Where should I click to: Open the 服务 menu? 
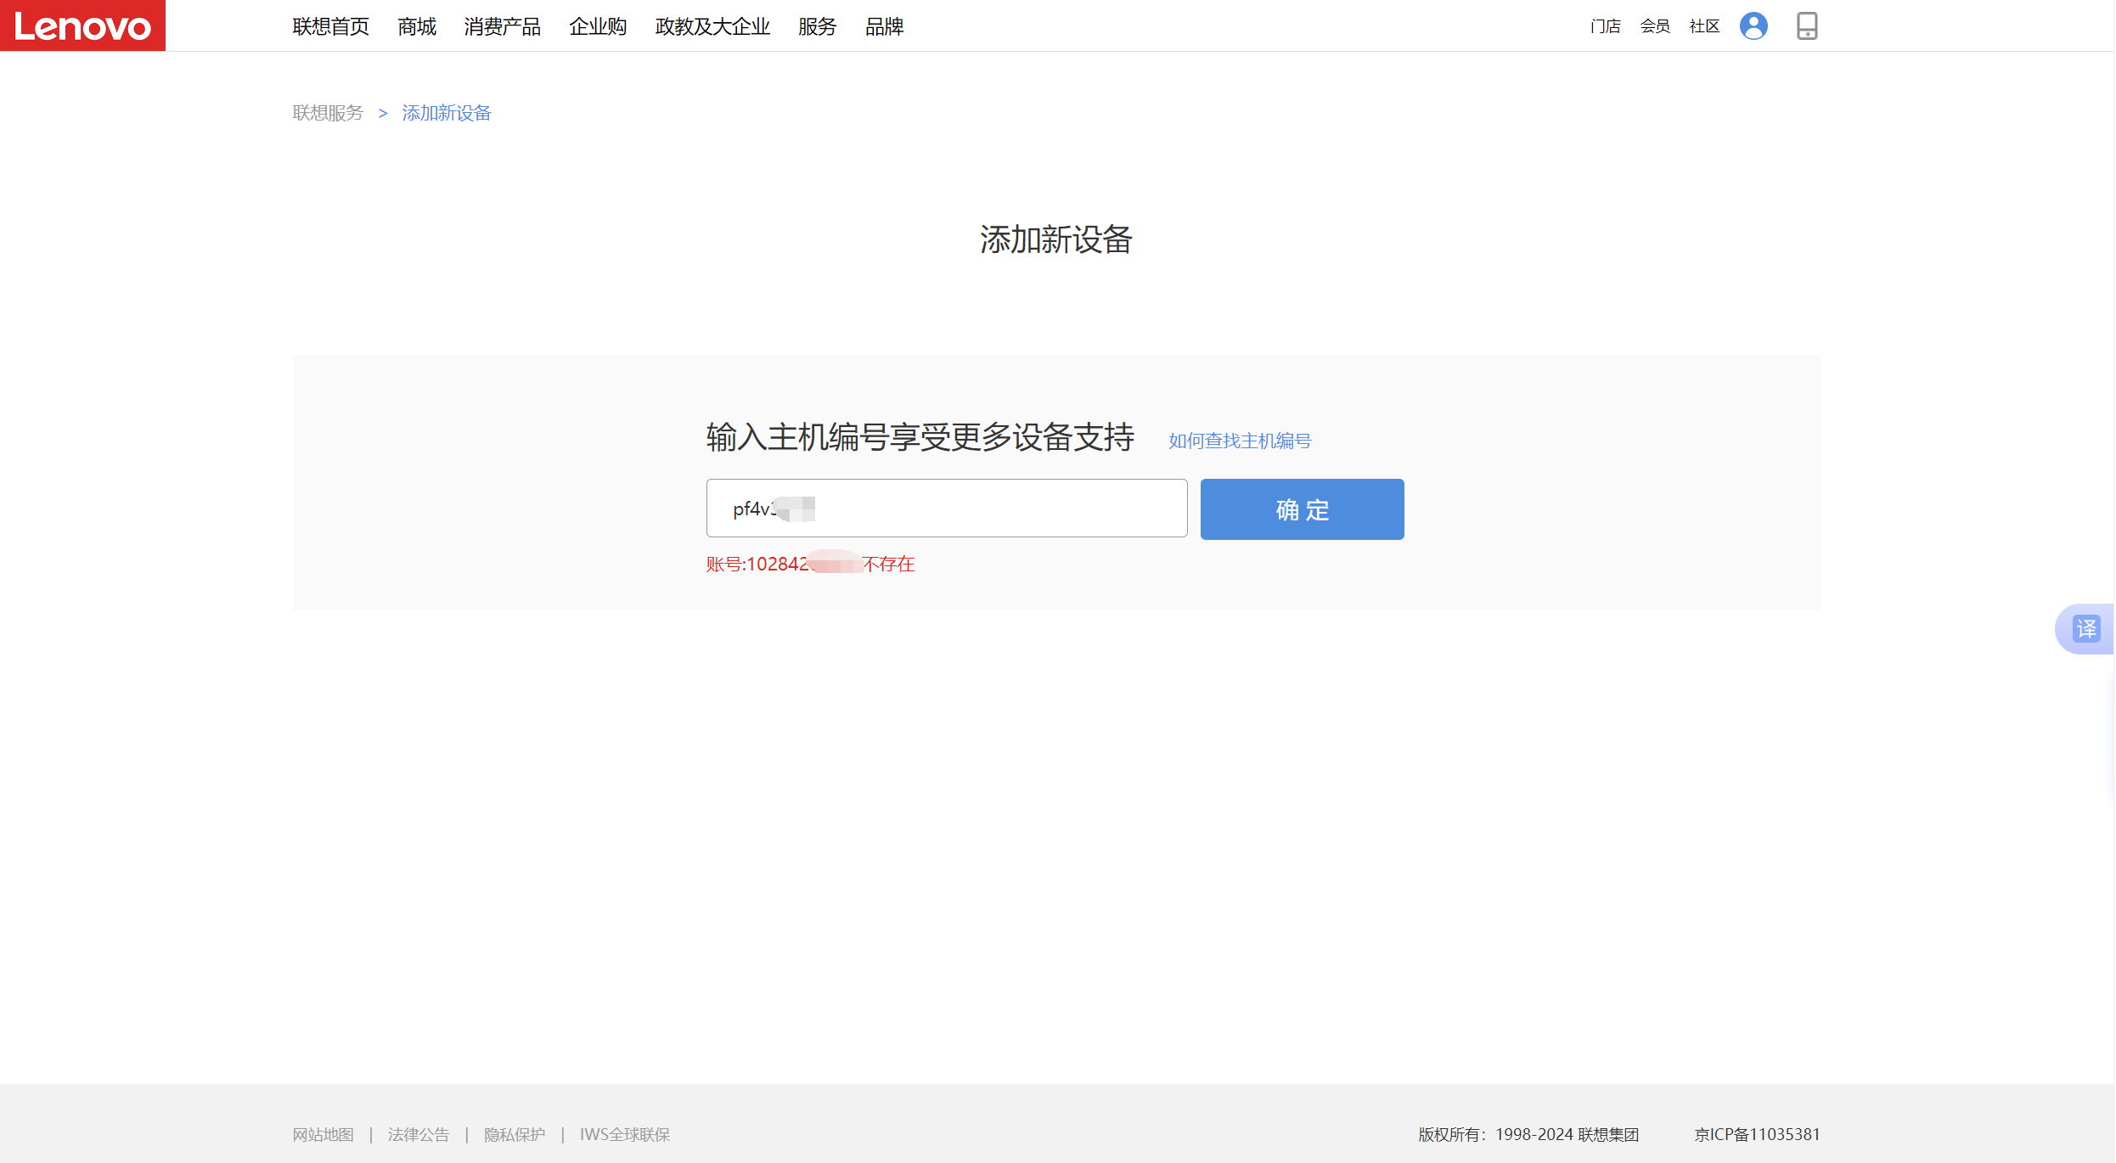click(x=817, y=27)
